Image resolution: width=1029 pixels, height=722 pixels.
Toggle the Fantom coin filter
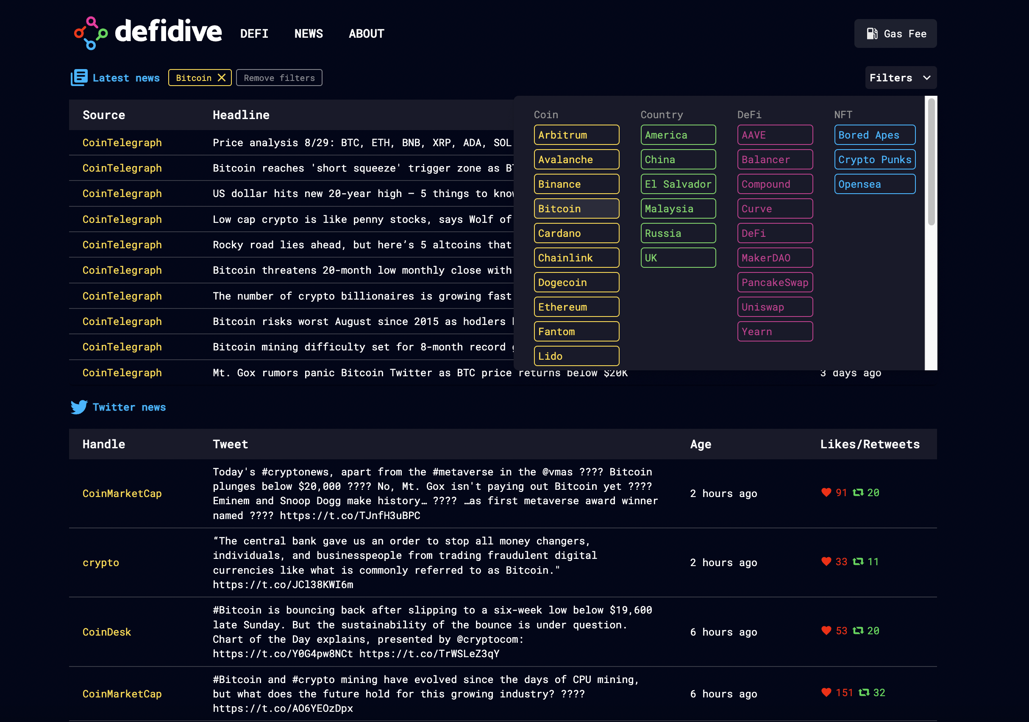pos(576,332)
